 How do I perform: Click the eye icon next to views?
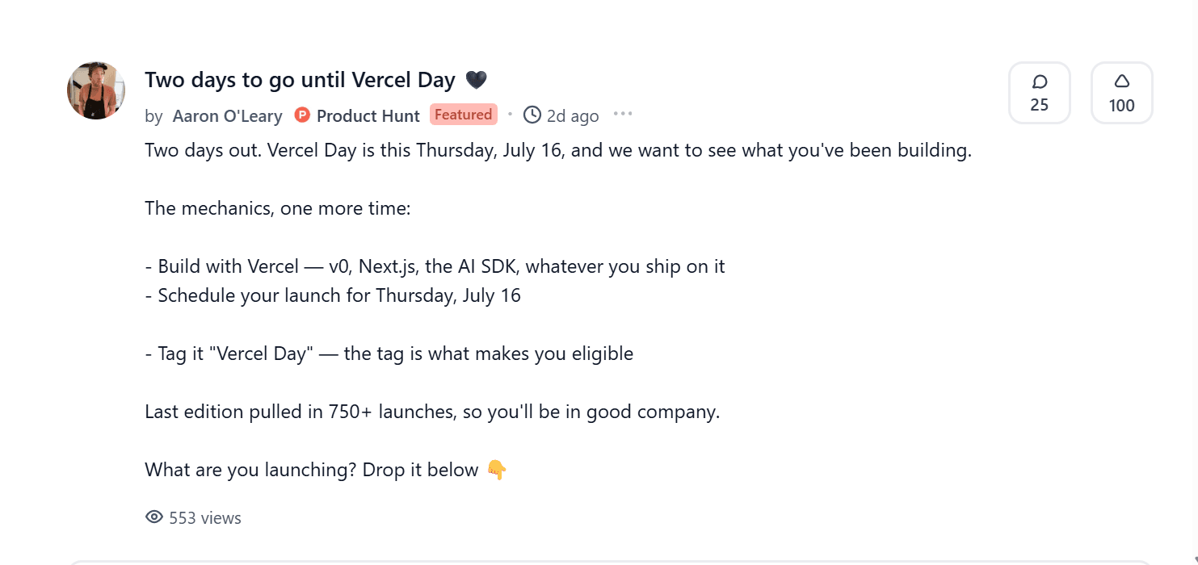pos(154,517)
